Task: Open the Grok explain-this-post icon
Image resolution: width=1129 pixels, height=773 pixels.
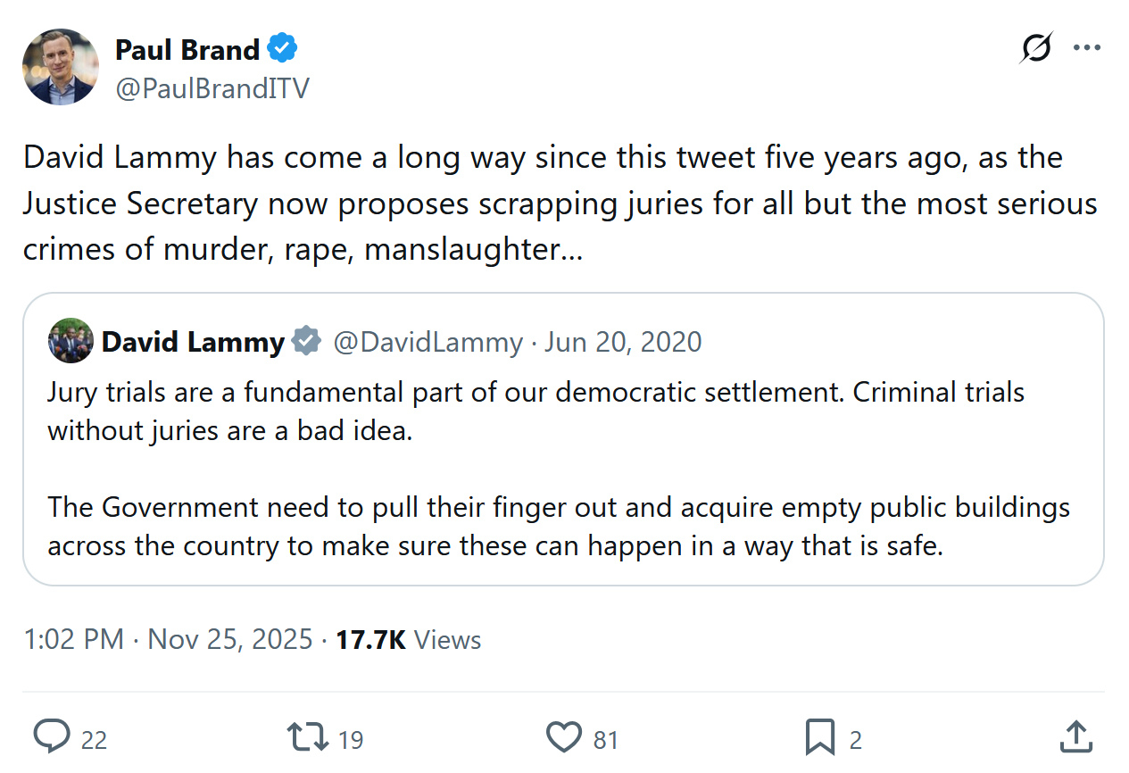Action: pyautogui.click(x=1035, y=47)
